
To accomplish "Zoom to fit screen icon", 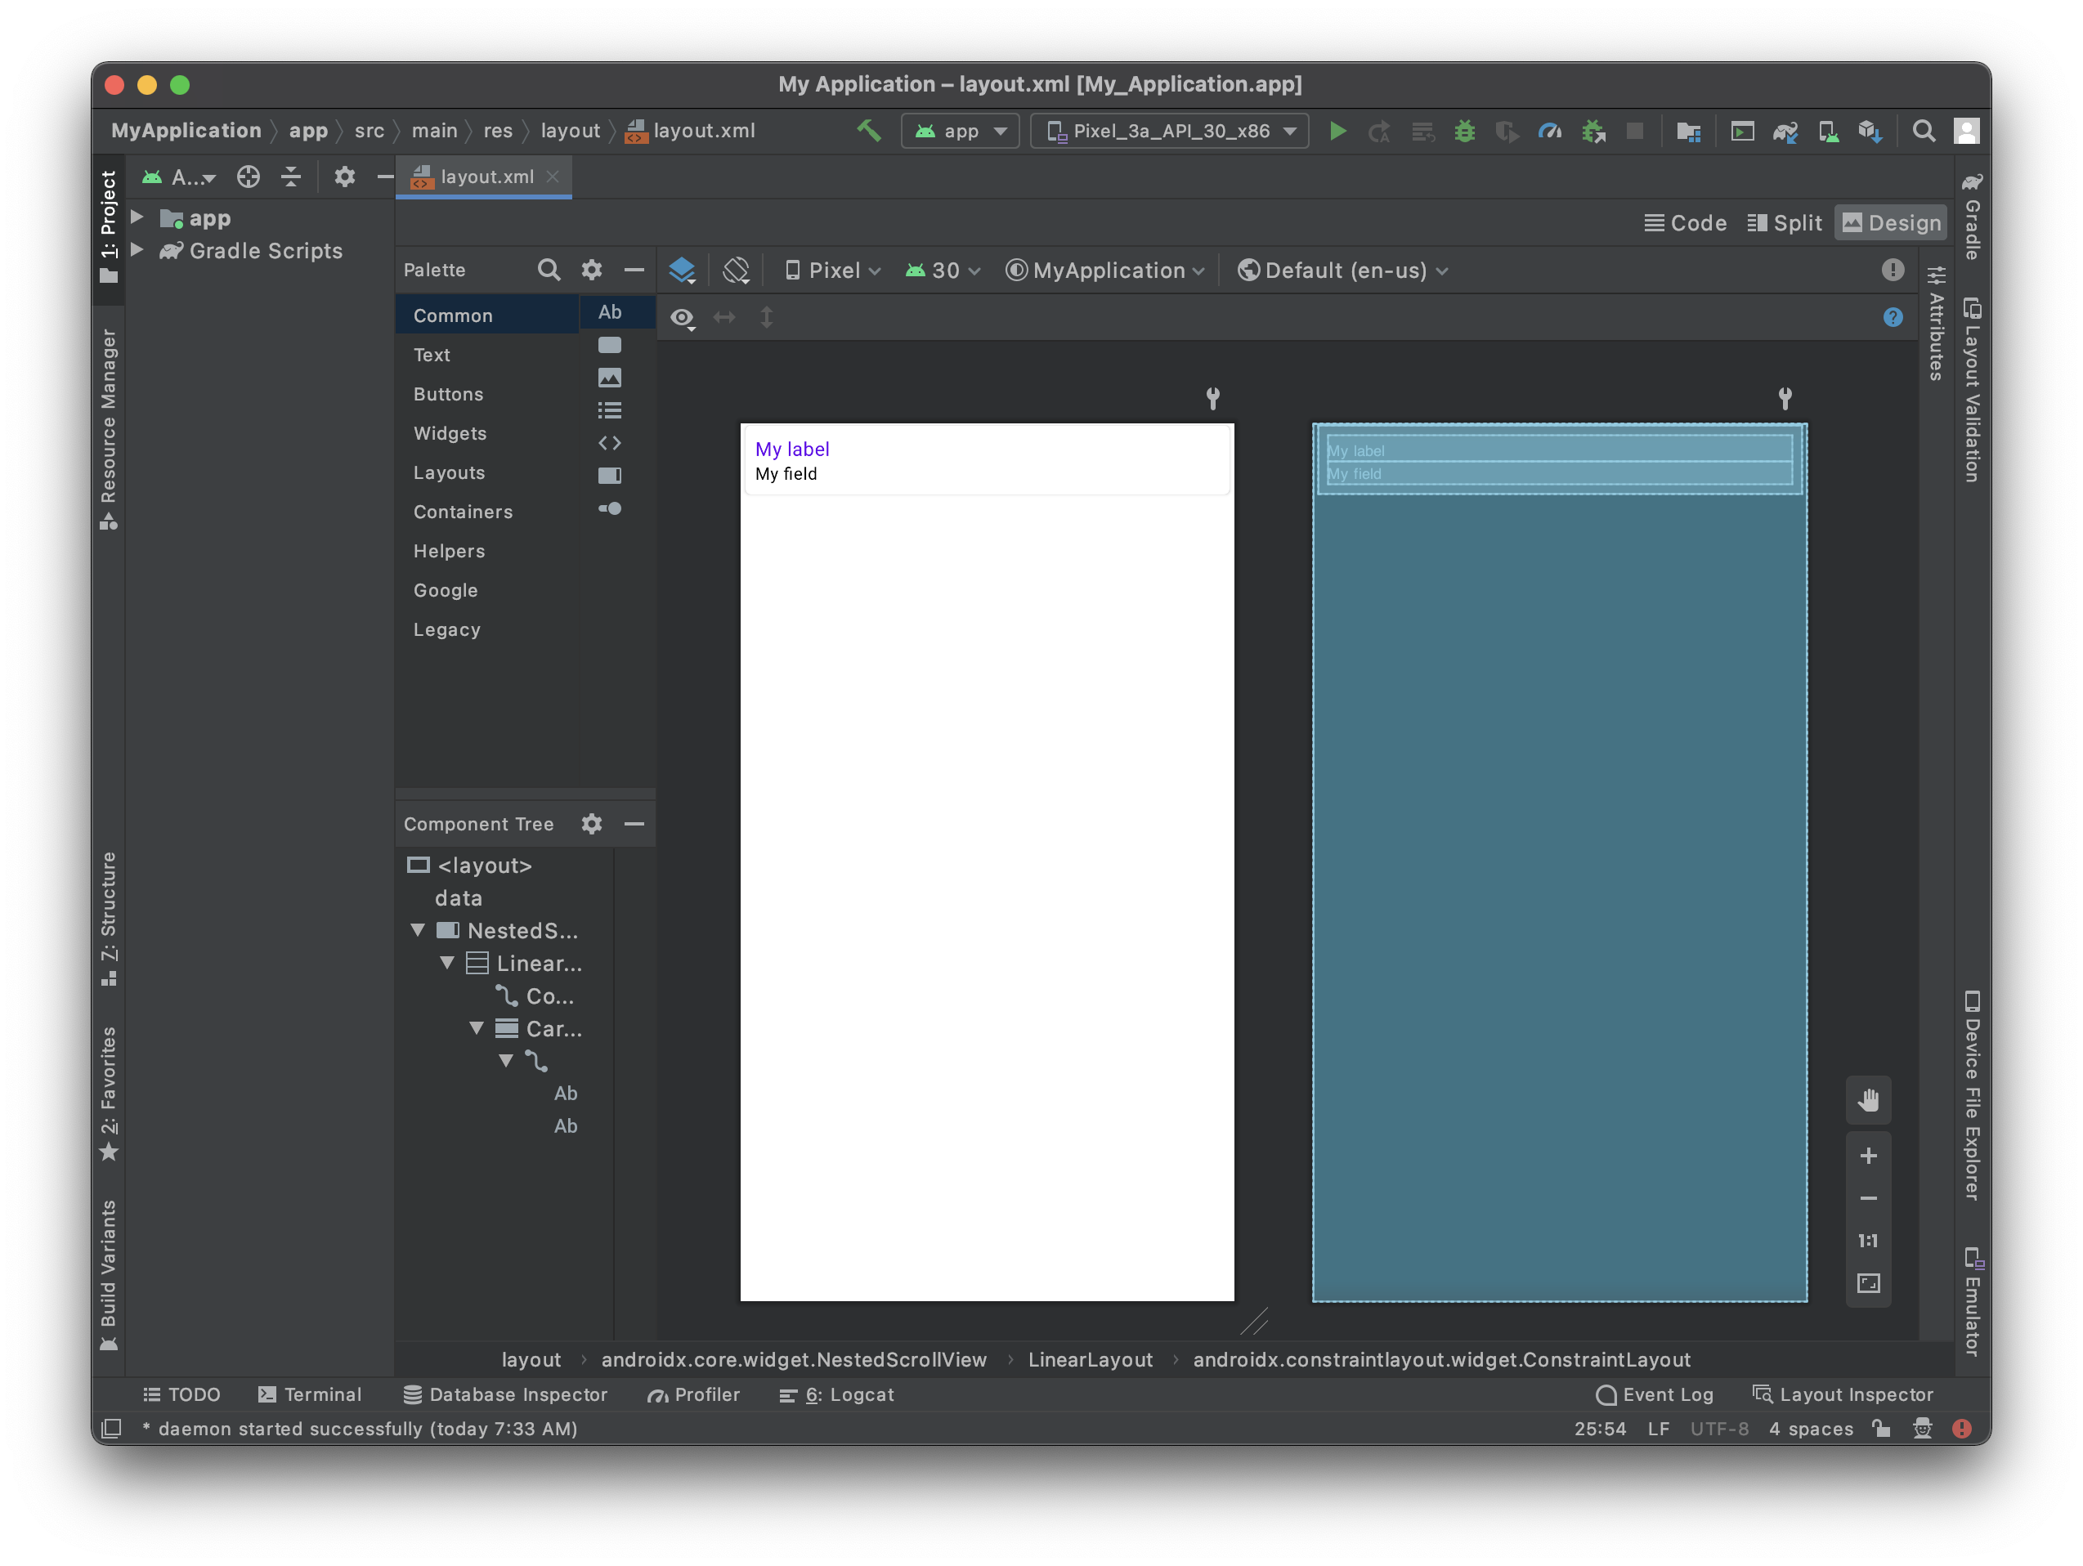I will pyautogui.click(x=1868, y=1282).
